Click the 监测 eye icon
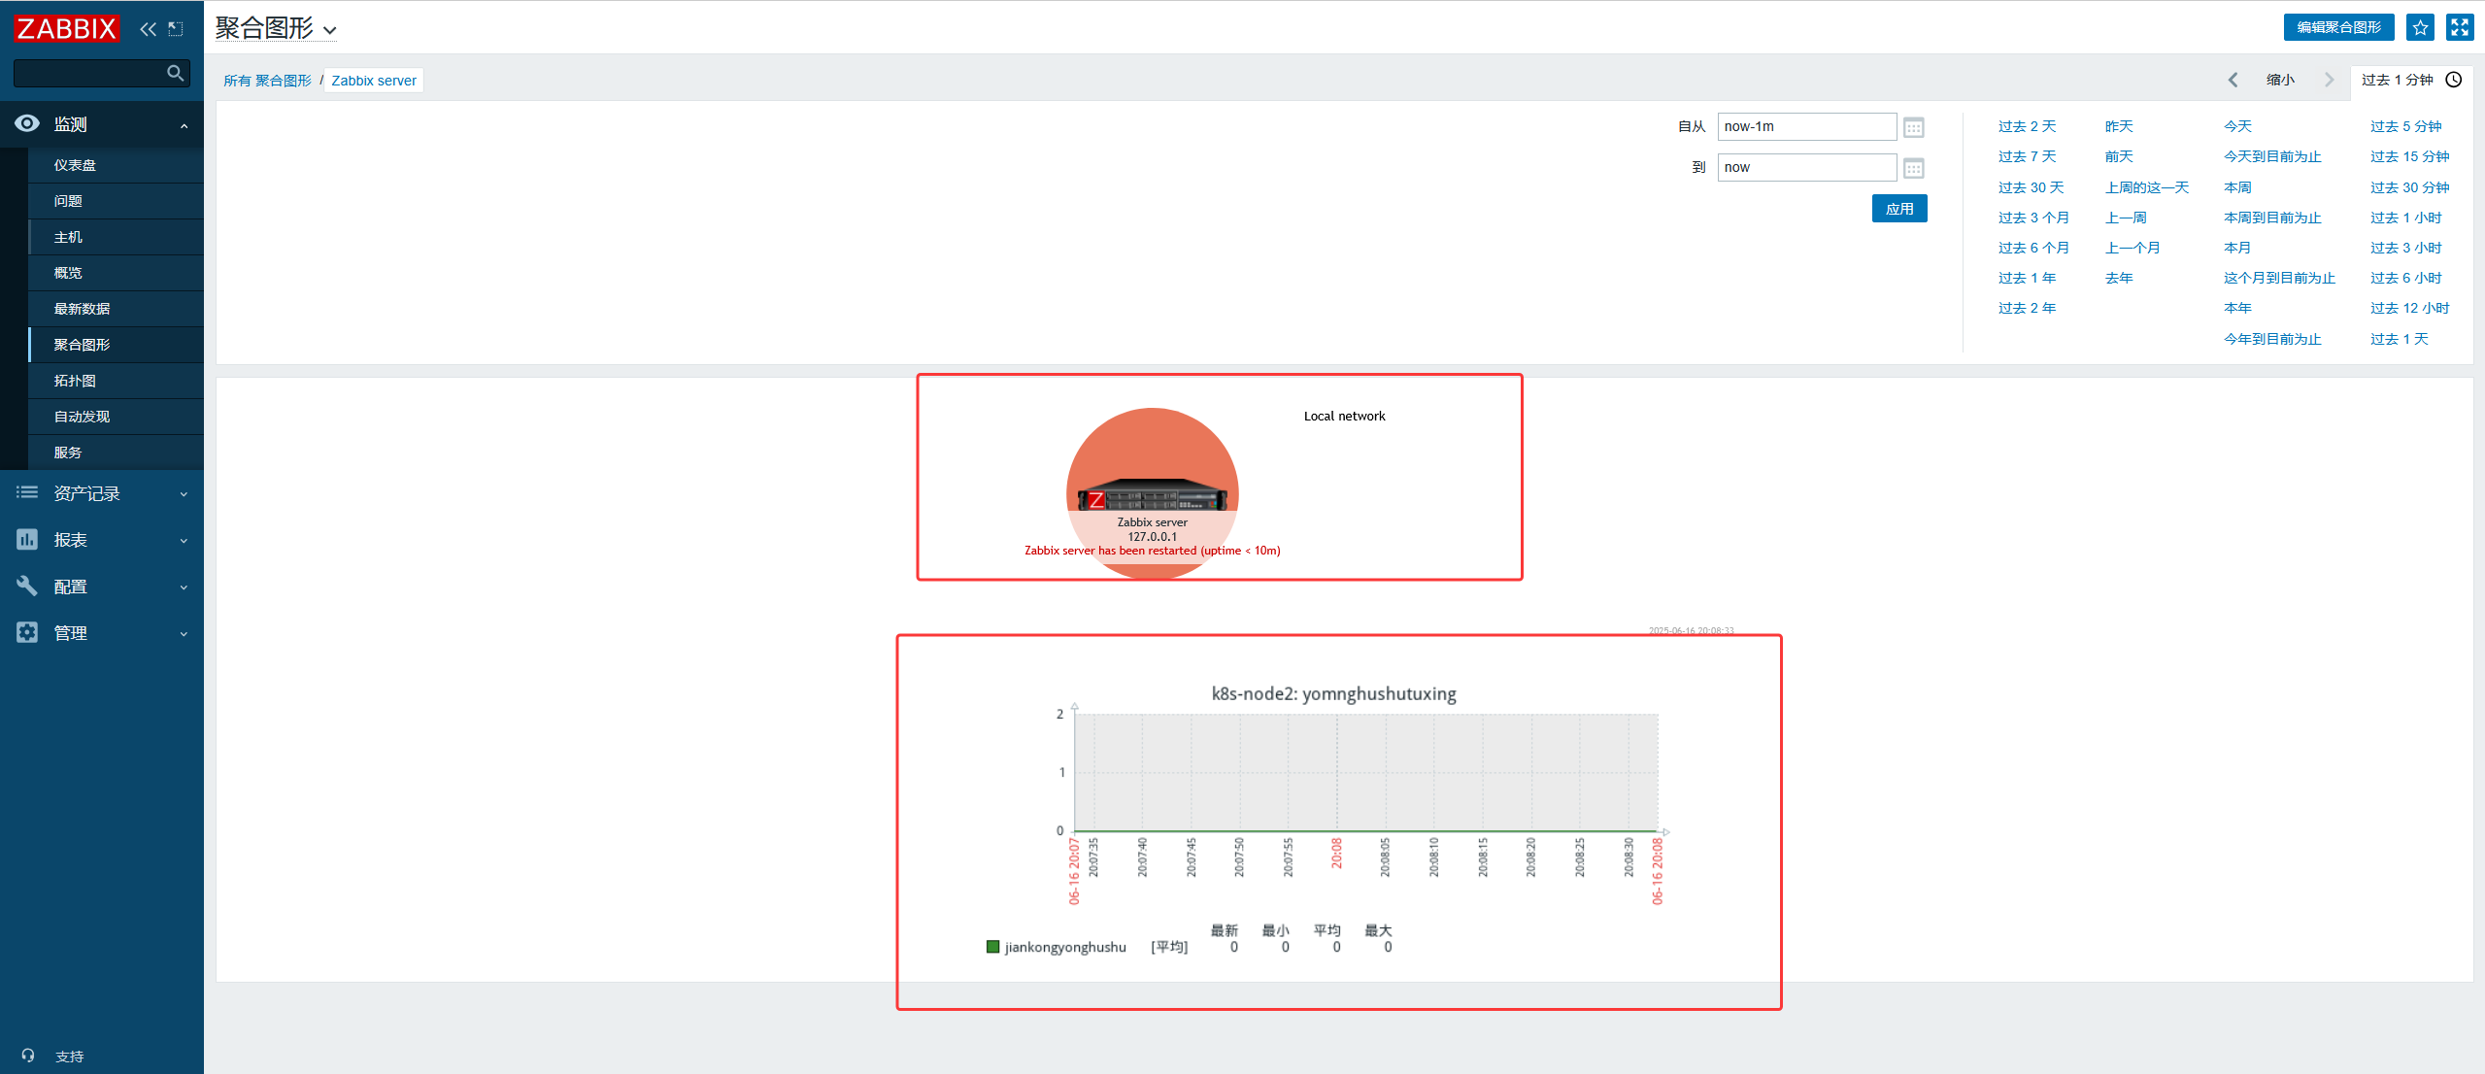2485x1074 pixels. (27, 123)
